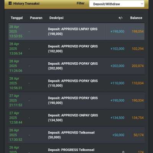Click the History Transaksi list icon
Image resolution: width=153 pixels, height=153 pixels.
point(10,3)
